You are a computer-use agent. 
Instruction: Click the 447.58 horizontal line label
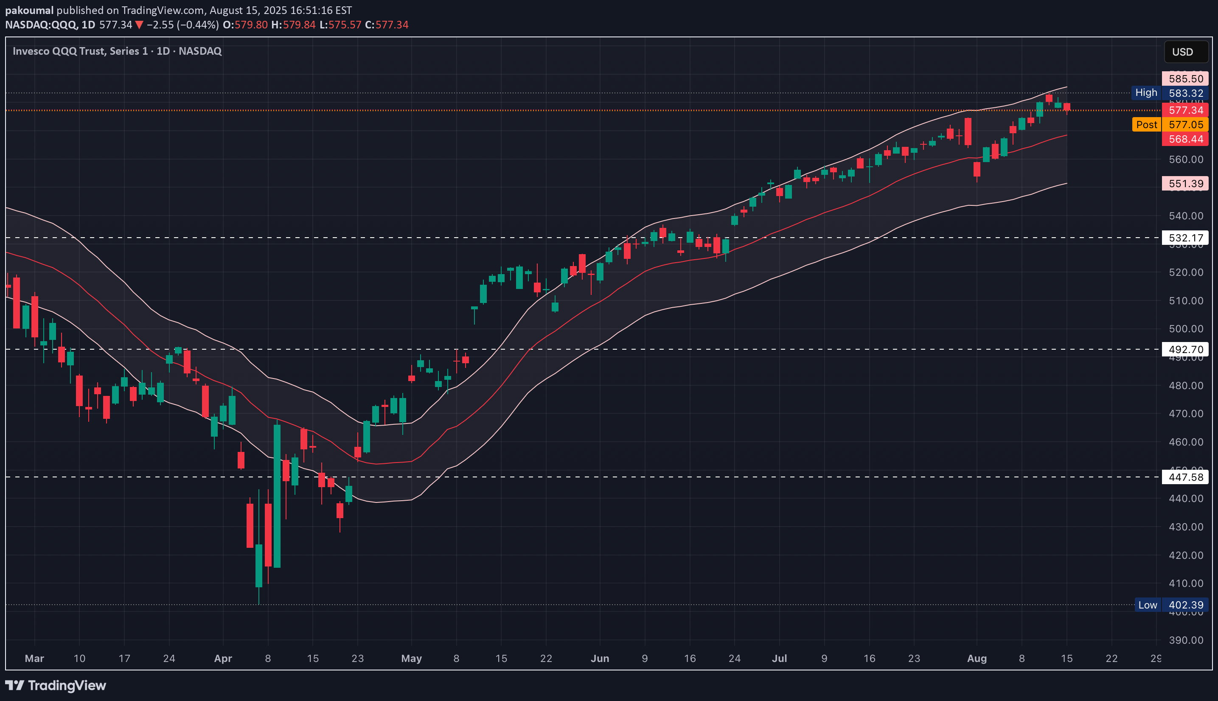[1185, 477]
